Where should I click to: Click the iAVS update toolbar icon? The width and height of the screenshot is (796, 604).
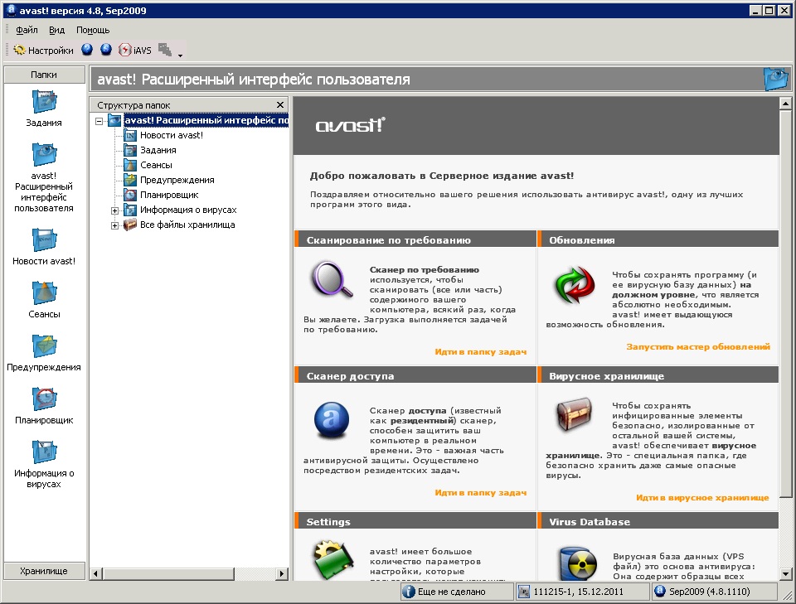click(x=135, y=50)
